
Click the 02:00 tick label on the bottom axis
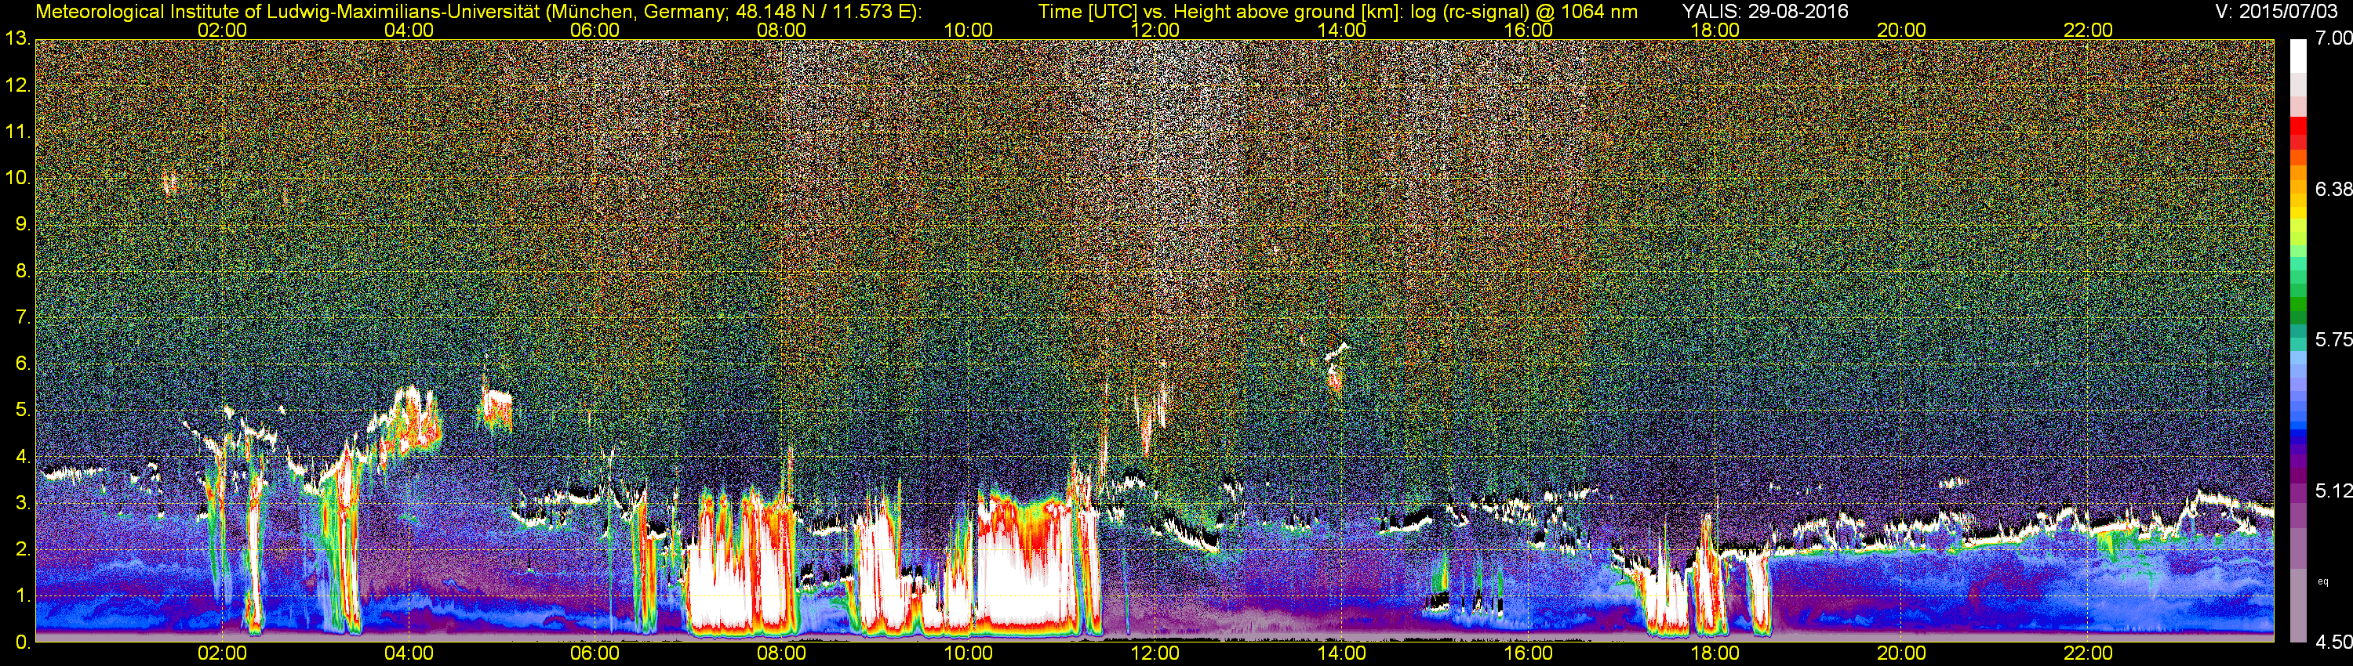coord(222,653)
